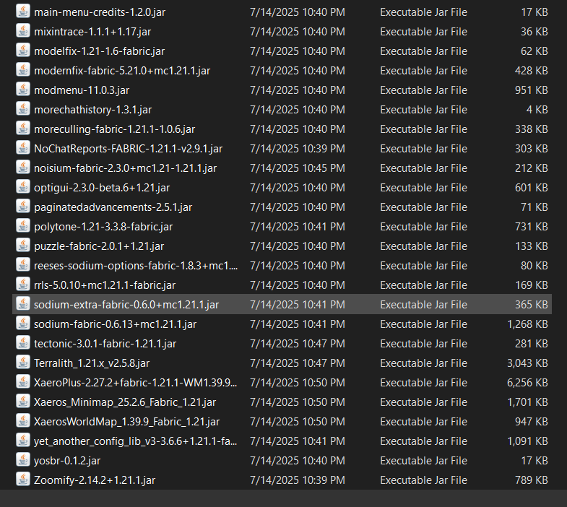Click the jar icon beside morechathistory-1.3.1.jar
This screenshot has height=507, width=567.
23,109
